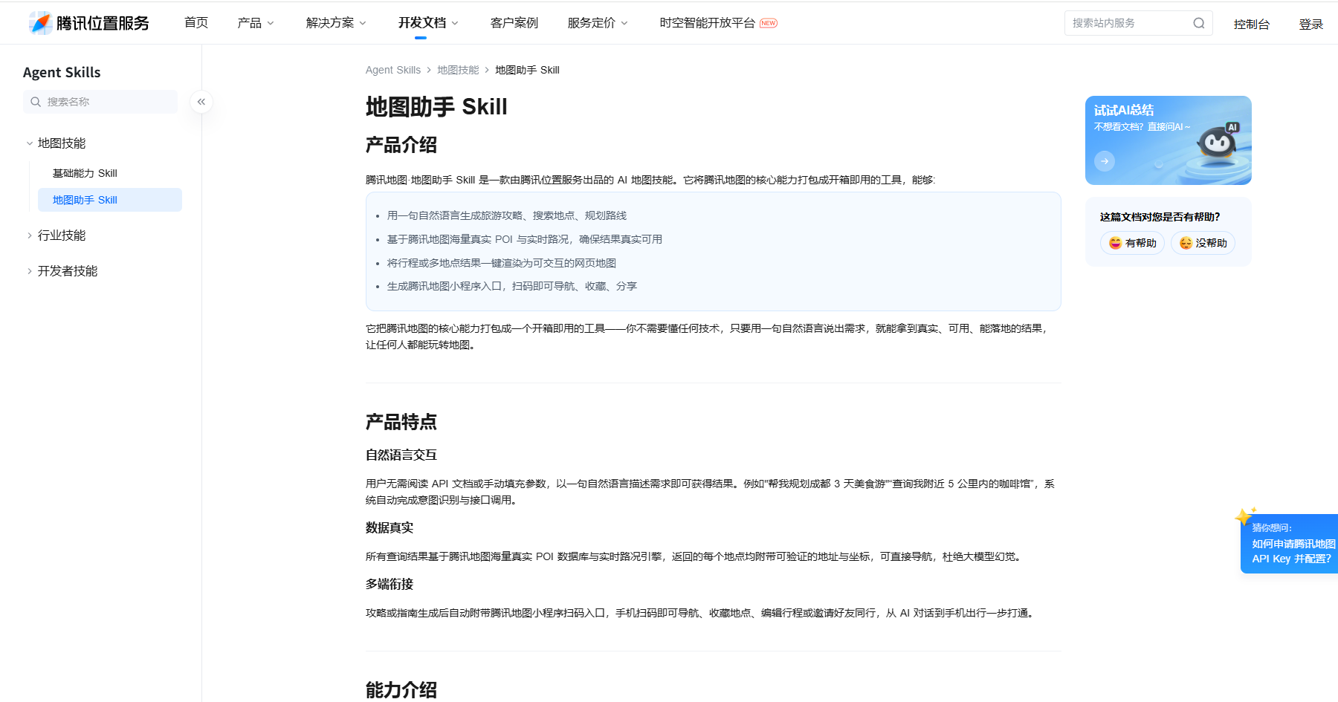The width and height of the screenshot is (1338, 702).
Task: Go to 首页 in the navigation bar
Action: (196, 23)
